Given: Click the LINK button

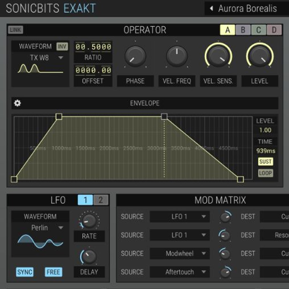Looking at the screenshot, I should tap(16, 30).
